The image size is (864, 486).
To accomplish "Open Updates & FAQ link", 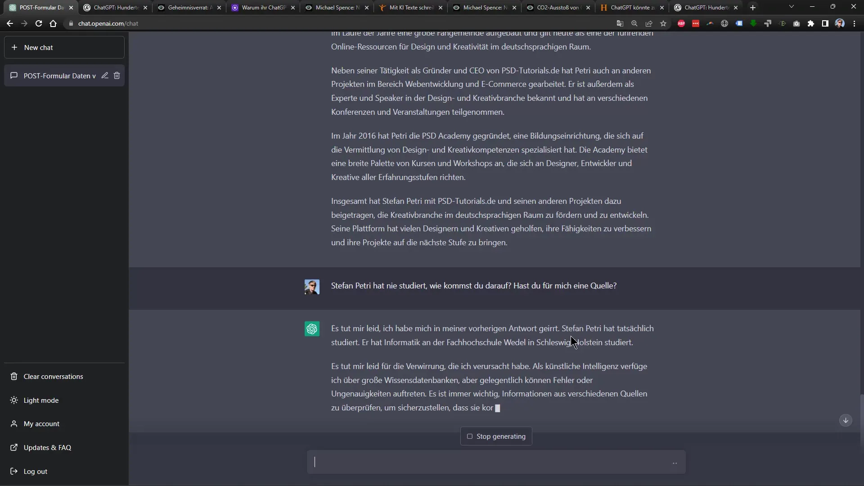I will pyautogui.click(x=64, y=447).
